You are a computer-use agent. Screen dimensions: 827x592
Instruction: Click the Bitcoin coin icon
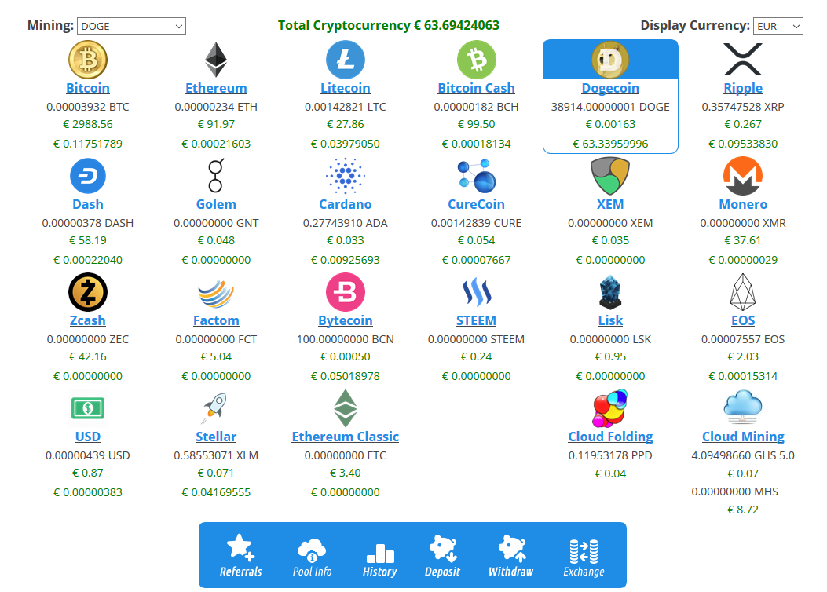click(x=87, y=60)
